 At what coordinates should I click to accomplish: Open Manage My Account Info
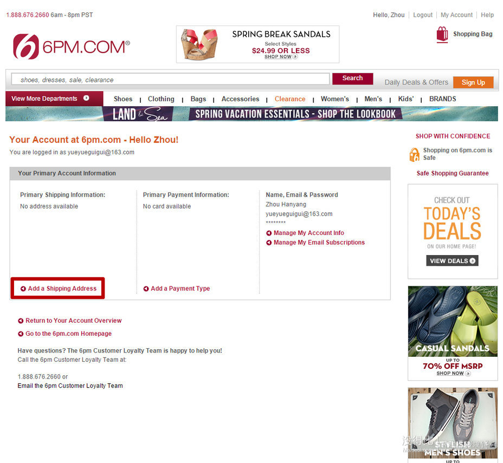[x=309, y=233]
